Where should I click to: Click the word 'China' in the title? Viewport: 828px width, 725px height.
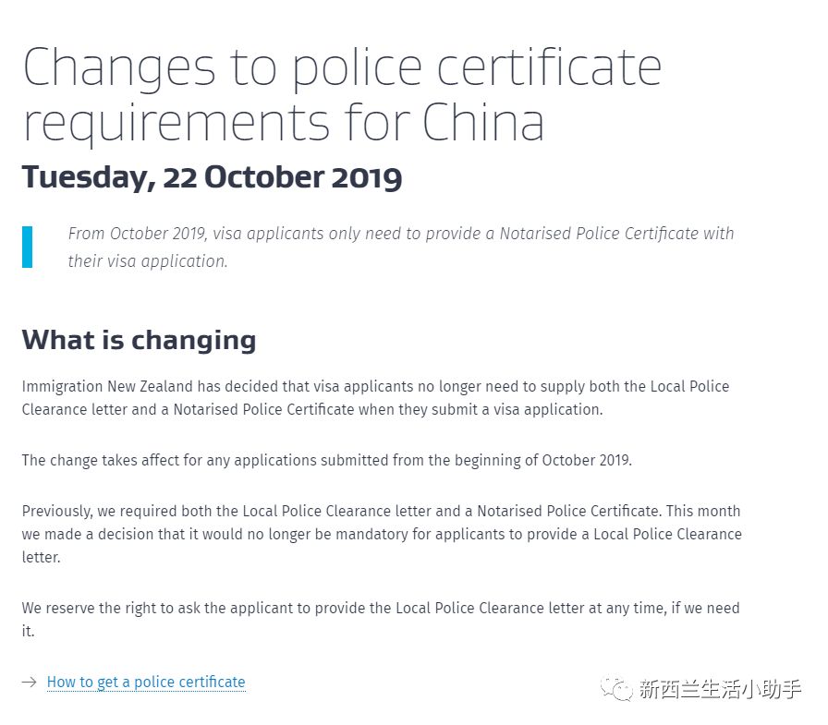(x=482, y=123)
